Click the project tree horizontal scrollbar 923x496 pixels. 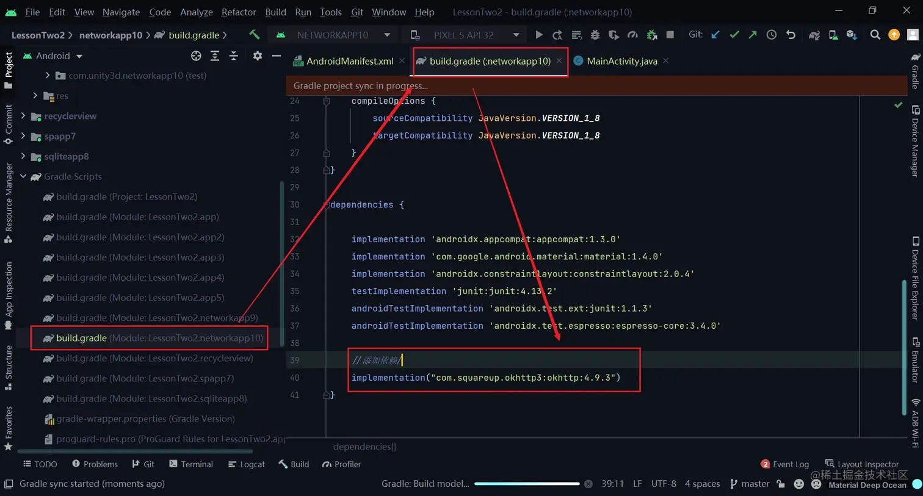coord(136,451)
